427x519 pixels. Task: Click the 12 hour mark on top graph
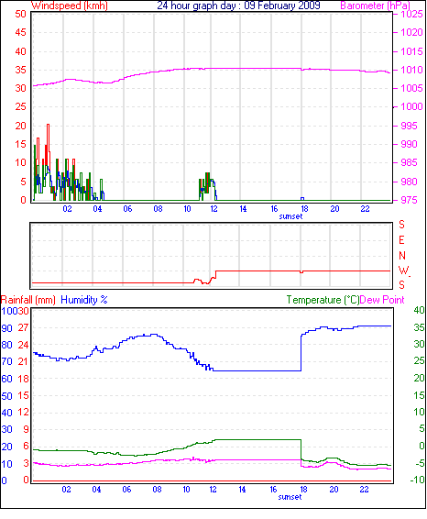coord(214,208)
